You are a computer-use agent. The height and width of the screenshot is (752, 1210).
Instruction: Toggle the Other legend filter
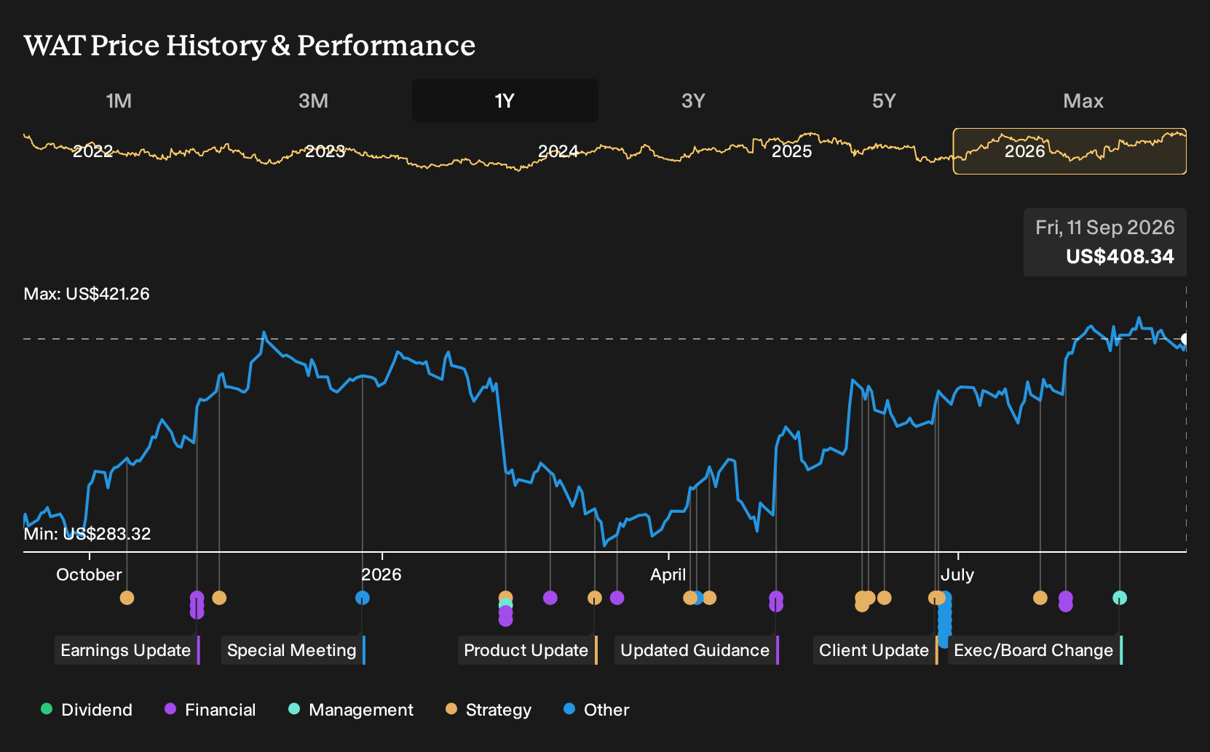(596, 710)
